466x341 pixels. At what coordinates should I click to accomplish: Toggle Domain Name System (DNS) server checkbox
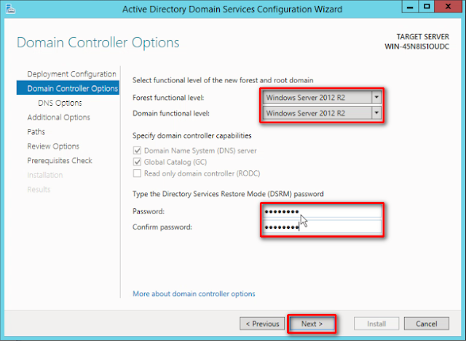pyautogui.click(x=137, y=150)
